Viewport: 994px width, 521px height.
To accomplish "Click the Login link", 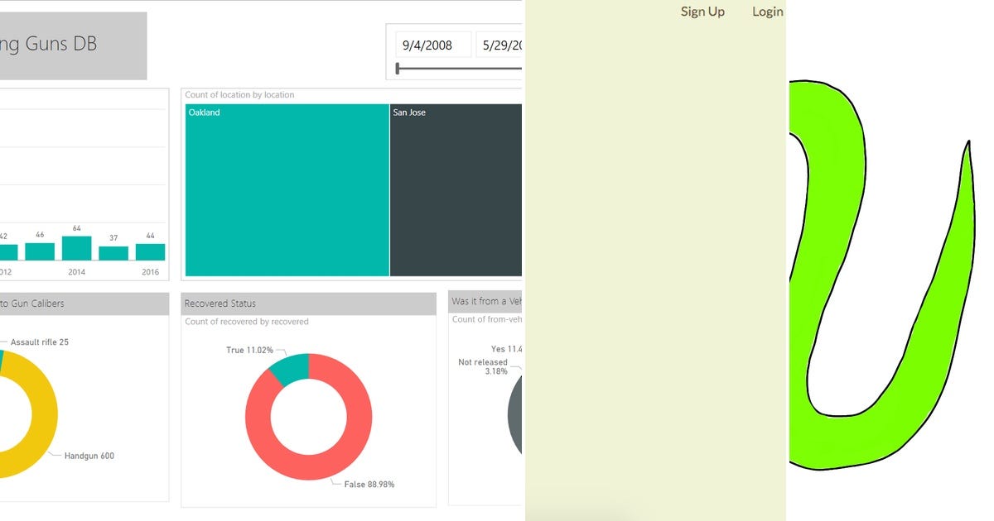I will (x=768, y=12).
